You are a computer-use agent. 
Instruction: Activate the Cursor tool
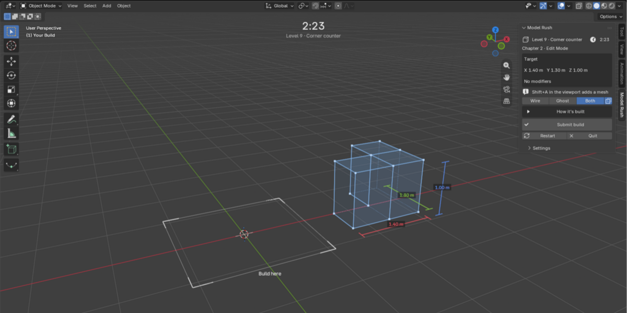click(x=11, y=46)
